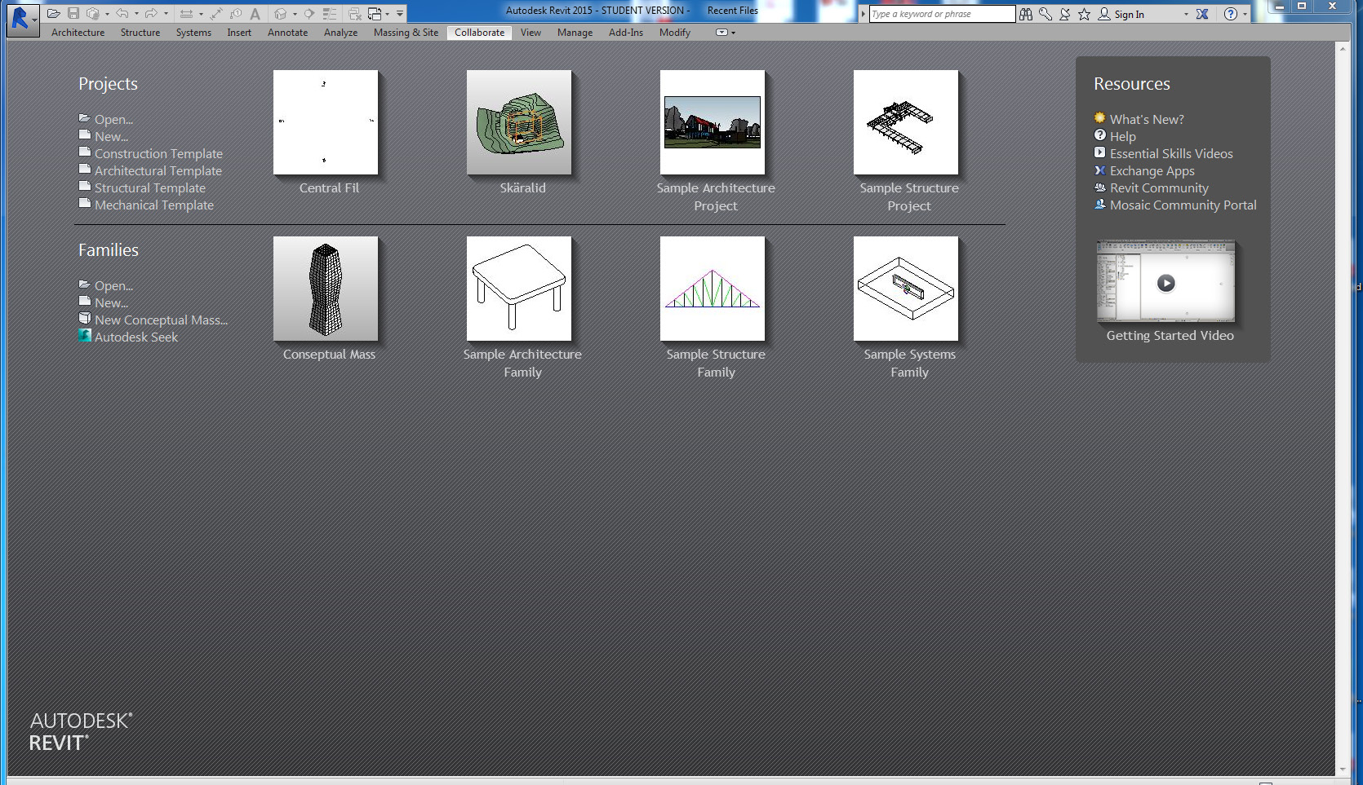Click the Favorites star icon
This screenshot has width=1363, height=785.
click(1085, 14)
